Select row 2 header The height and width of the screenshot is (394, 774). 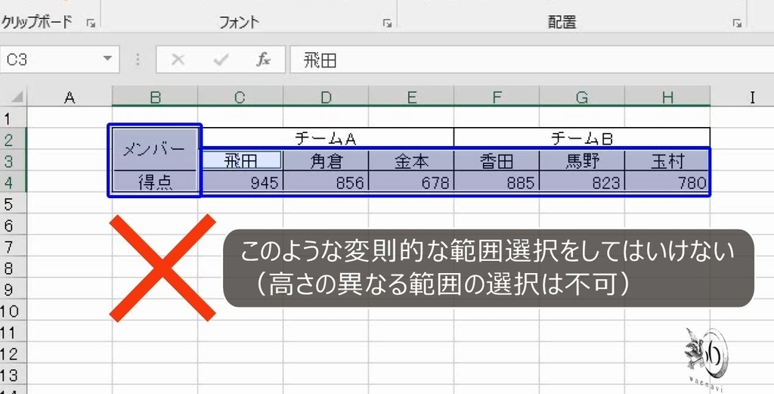pyautogui.click(x=14, y=138)
